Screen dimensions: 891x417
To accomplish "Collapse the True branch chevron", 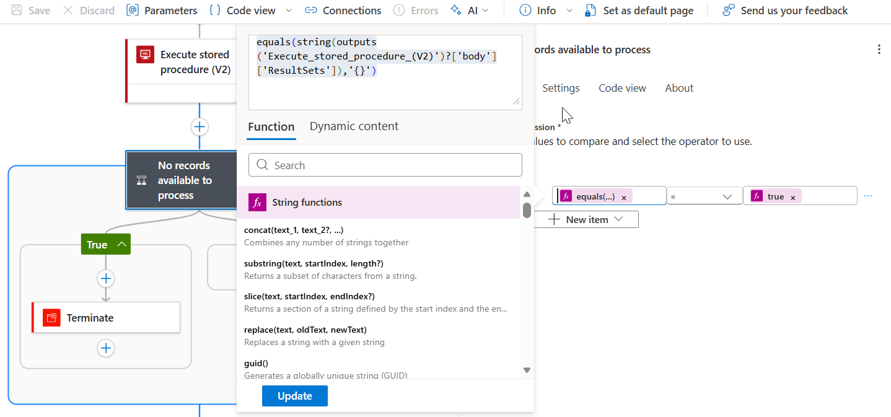I will pyautogui.click(x=122, y=245).
